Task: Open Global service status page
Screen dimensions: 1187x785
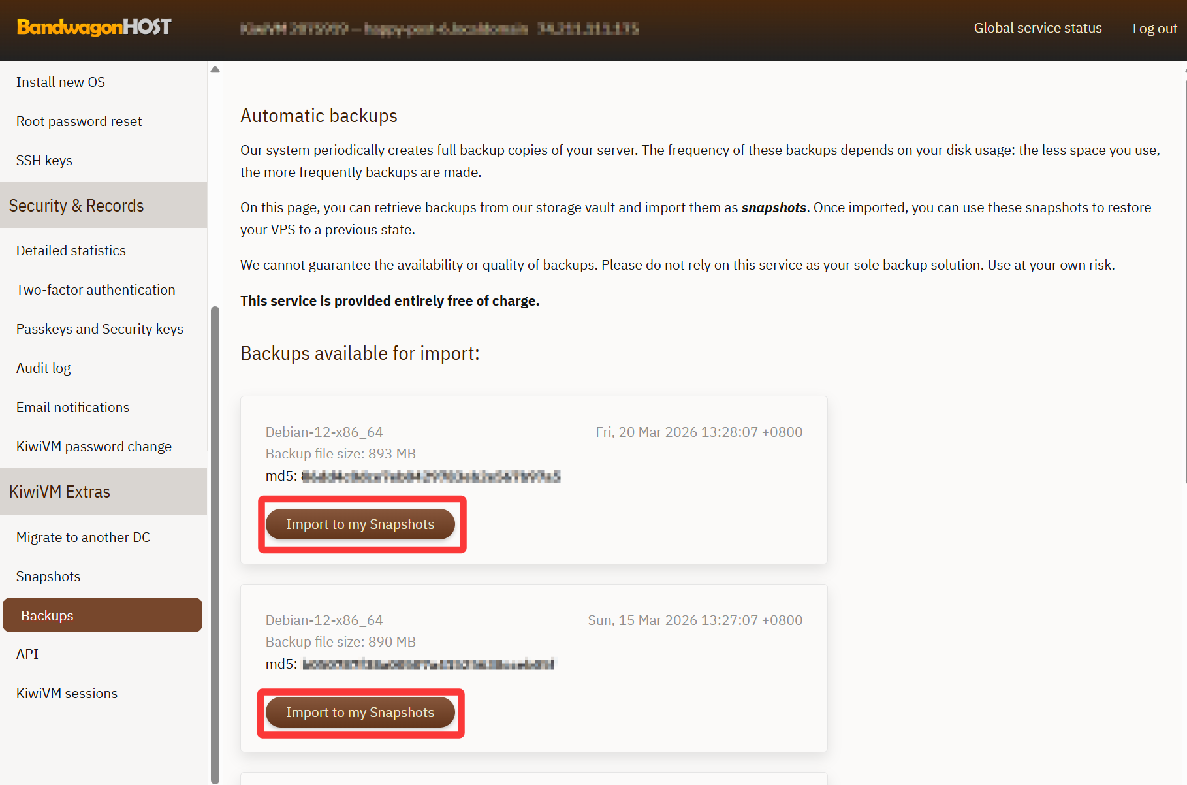Action: click(x=1037, y=28)
